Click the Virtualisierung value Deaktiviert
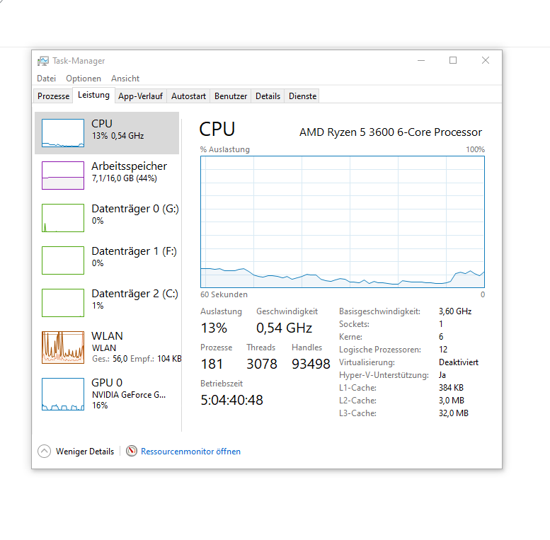Image resolution: width=550 pixels, height=540 pixels. (x=459, y=362)
